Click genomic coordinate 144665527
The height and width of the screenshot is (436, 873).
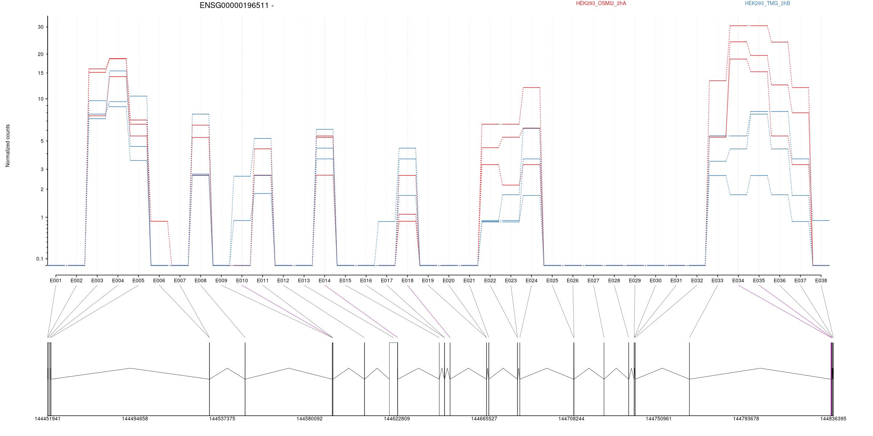coord(484,419)
